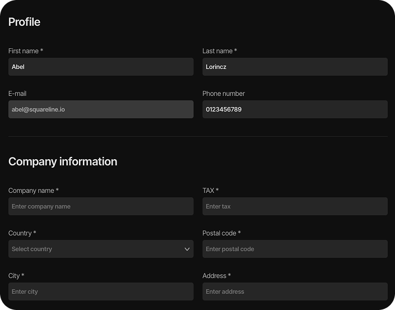Click the "TAX *" label
395x310 pixels.
tap(211, 191)
